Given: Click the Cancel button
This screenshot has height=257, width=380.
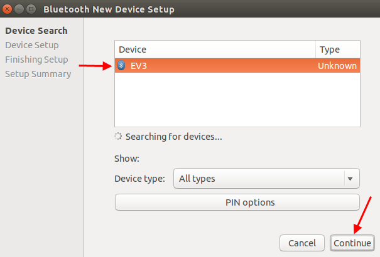Looking at the screenshot, I should 302,243.
